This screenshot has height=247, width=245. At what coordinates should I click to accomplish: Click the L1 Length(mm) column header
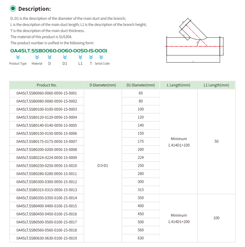pyautogui.click(x=216, y=85)
